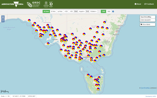The height and width of the screenshot is (98, 157).
Task: Click the Show labels button
Action: point(148,24)
